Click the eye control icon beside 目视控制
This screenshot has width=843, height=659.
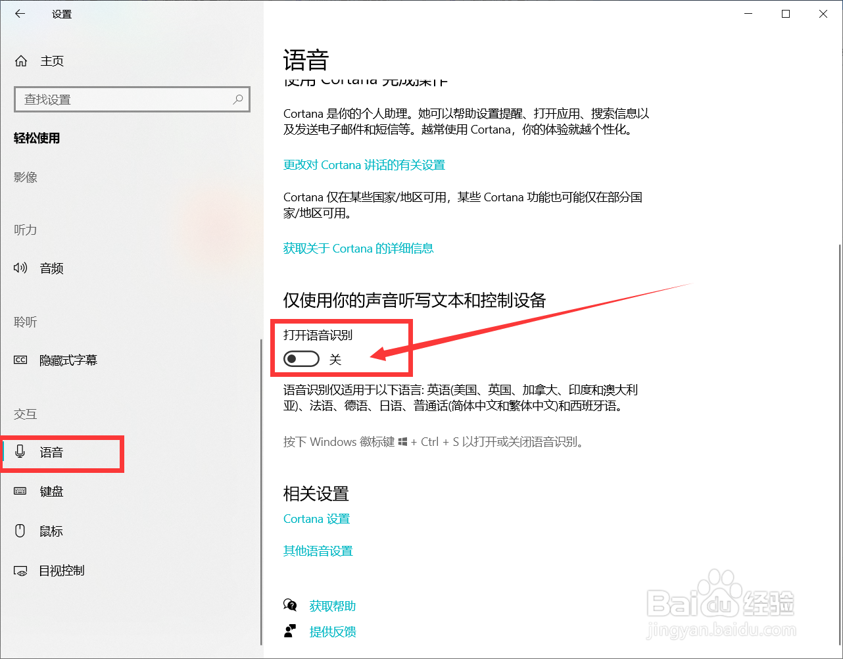pyautogui.click(x=20, y=571)
